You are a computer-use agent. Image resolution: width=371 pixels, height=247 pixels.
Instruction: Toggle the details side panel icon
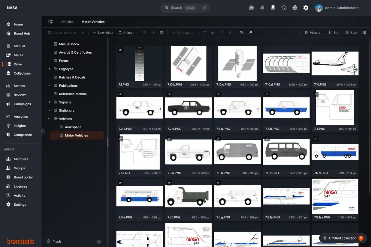[364, 33]
